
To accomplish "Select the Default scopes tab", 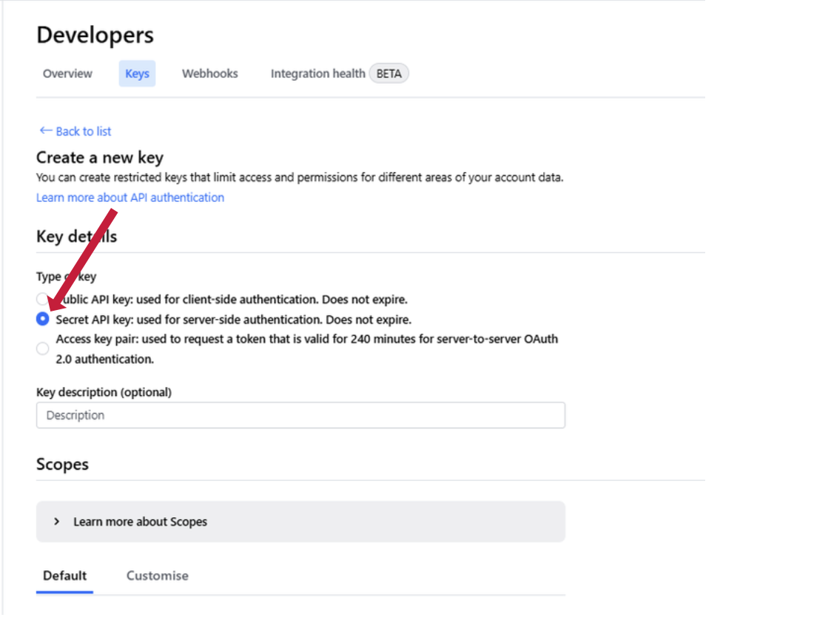I will [x=64, y=576].
